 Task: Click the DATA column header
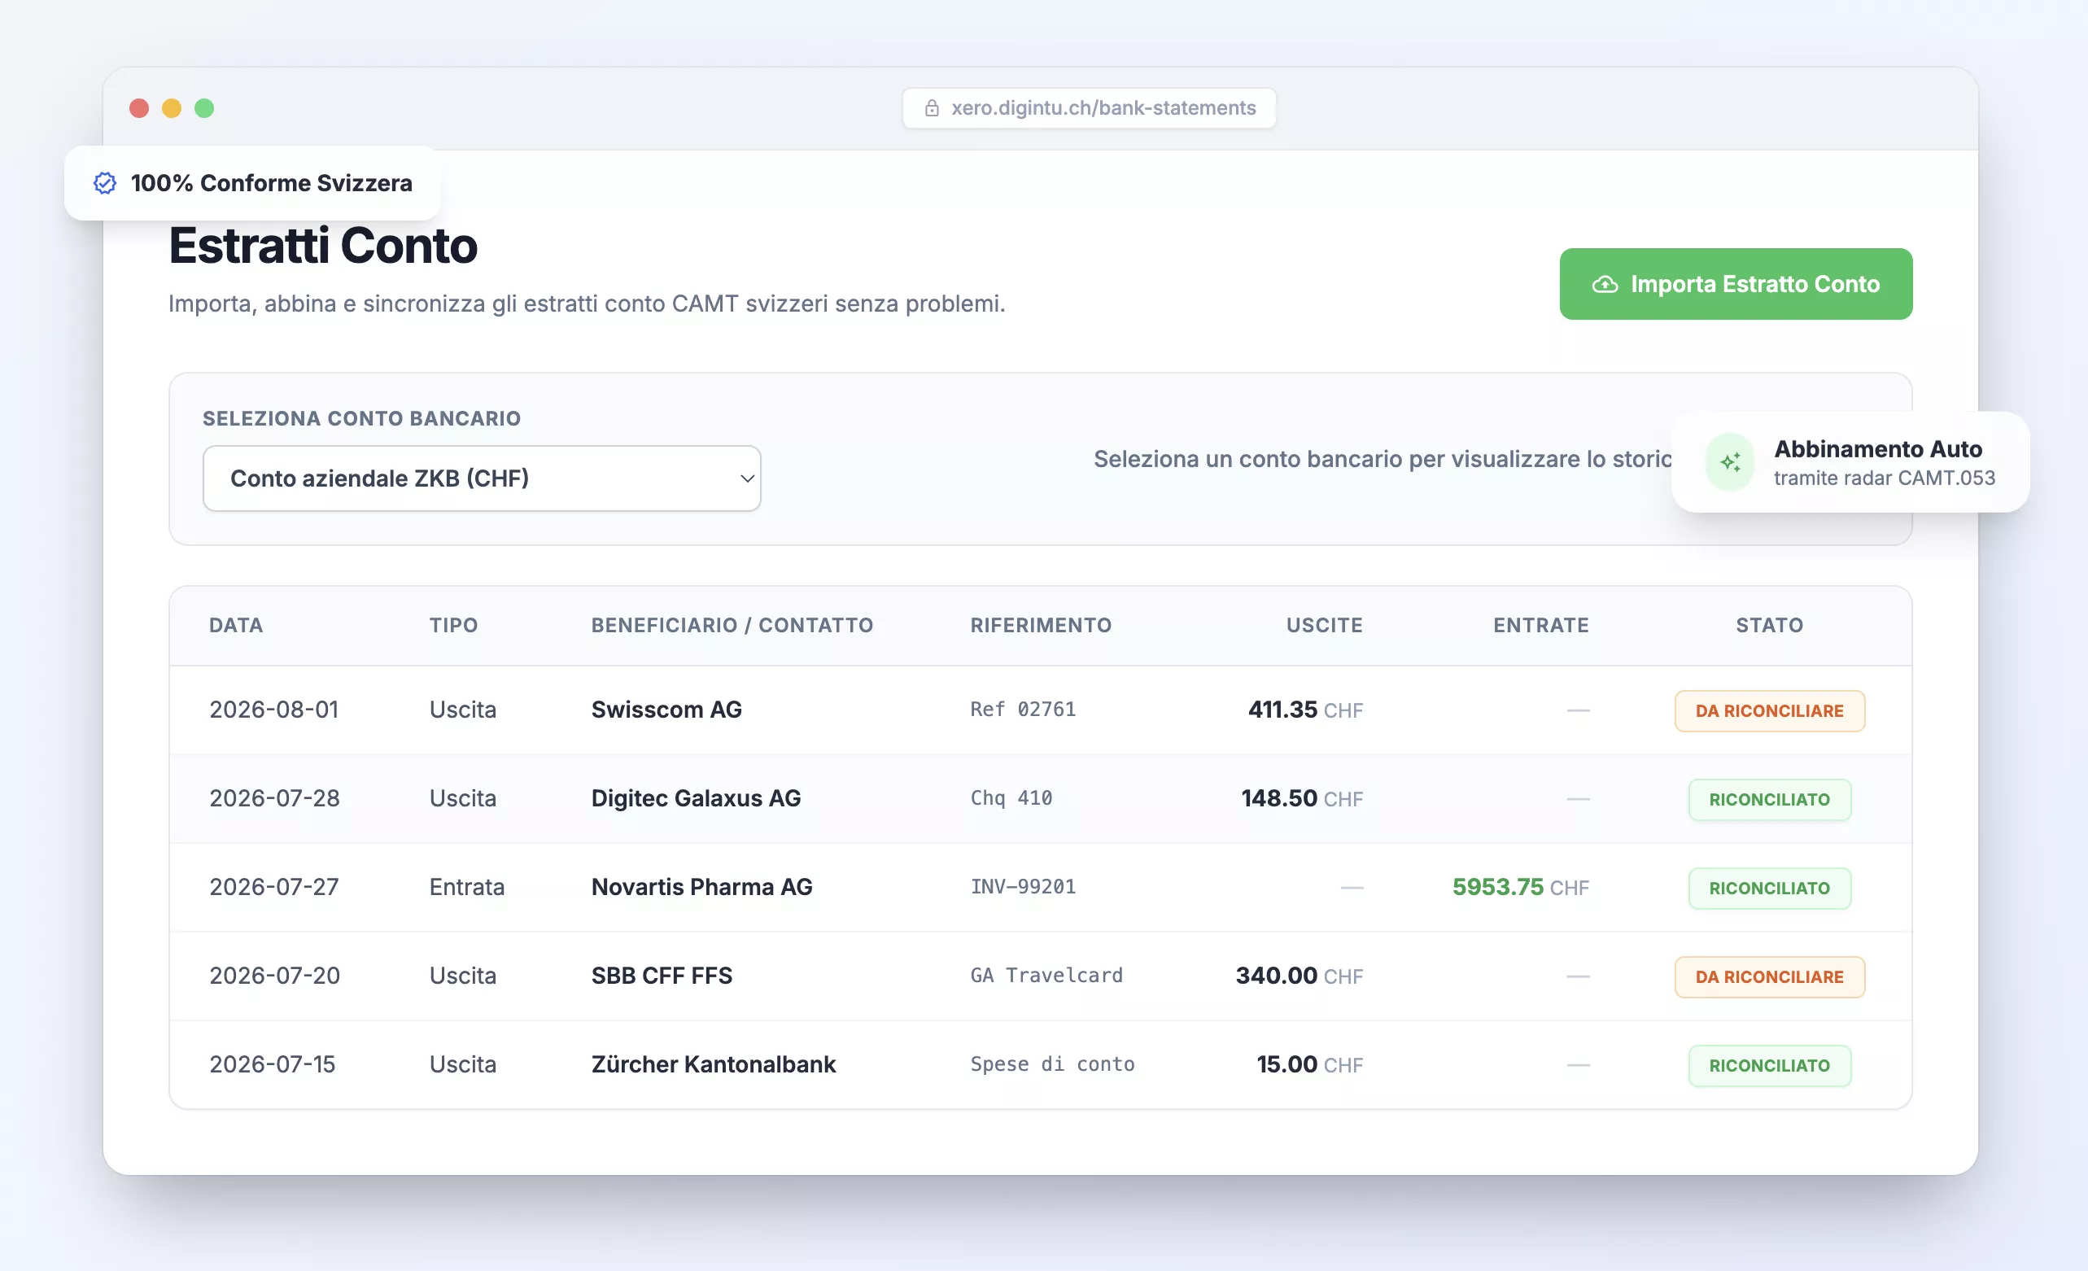pos(236,626)
